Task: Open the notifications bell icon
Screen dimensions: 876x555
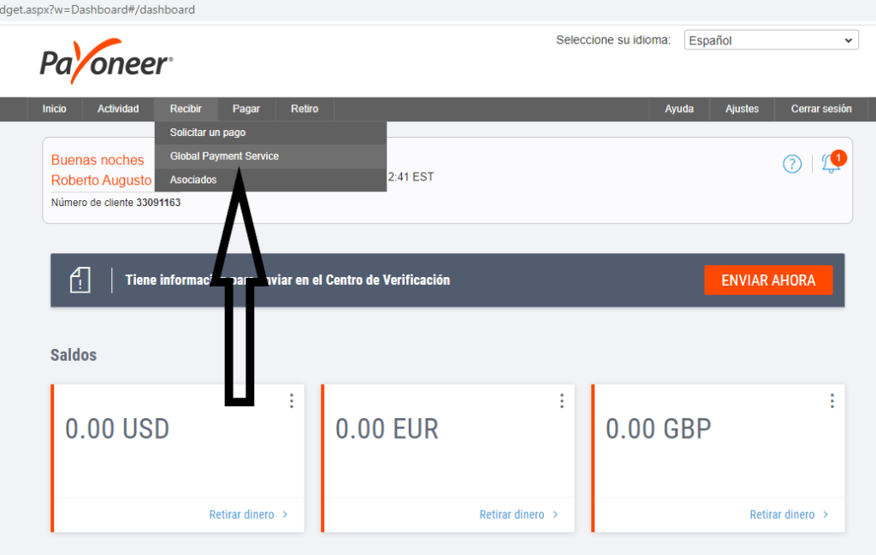Action: click(x=832, y=163)
